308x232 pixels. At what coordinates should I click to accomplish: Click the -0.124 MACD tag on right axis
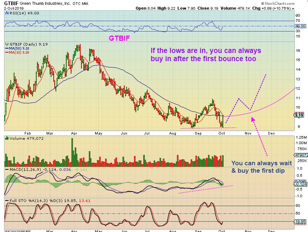coord(301,184)
